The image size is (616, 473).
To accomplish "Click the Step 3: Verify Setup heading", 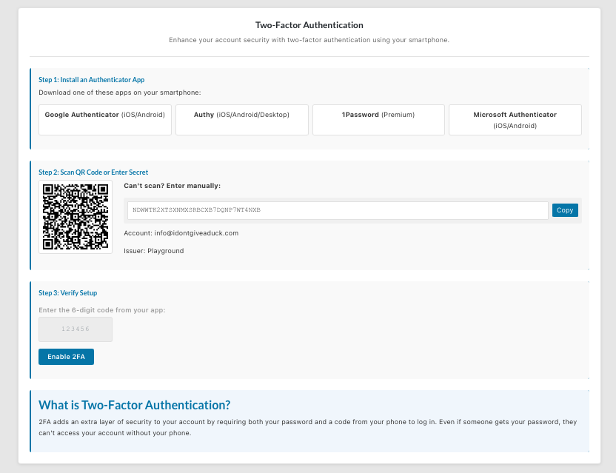I will click(68, 293).
